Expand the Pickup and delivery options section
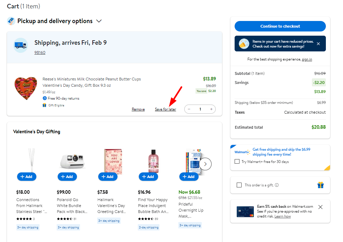The width and height of the screenshot is (343, 242). pos(99,21)
